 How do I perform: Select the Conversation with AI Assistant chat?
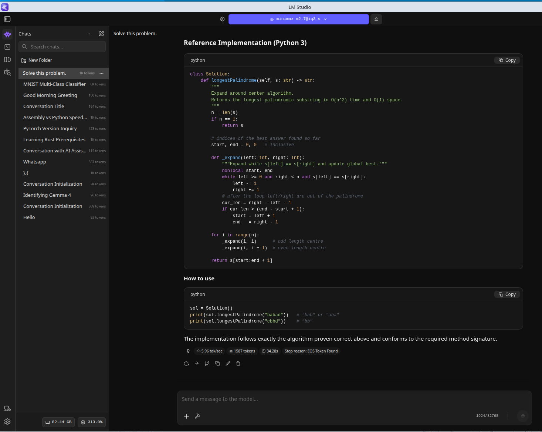point(64,151)
